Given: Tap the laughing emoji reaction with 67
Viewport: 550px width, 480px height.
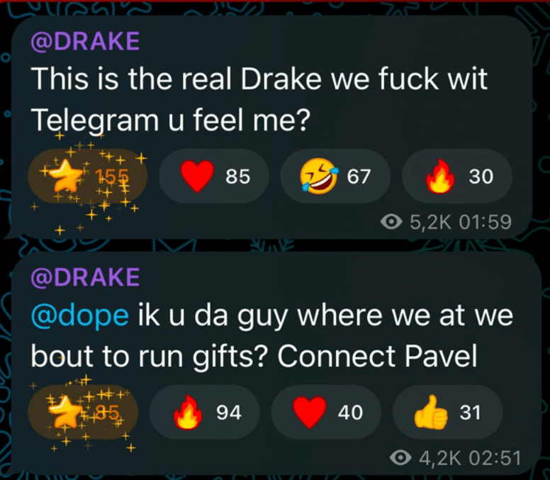Looking at the screenshot, I should (335, 176).
